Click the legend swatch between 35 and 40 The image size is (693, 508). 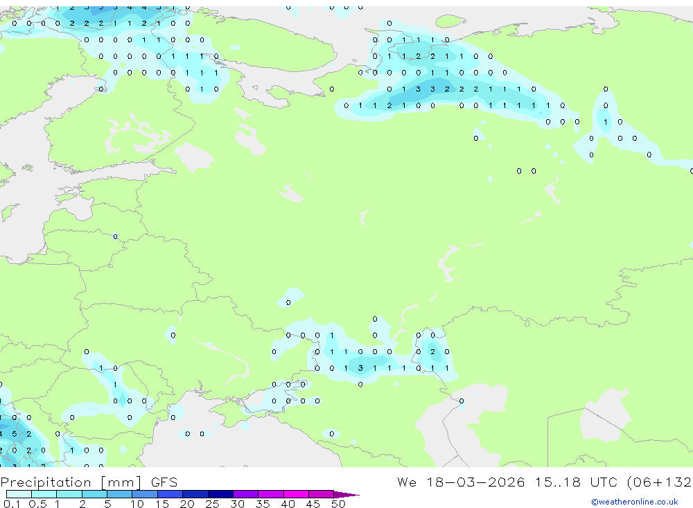[270, 494]
